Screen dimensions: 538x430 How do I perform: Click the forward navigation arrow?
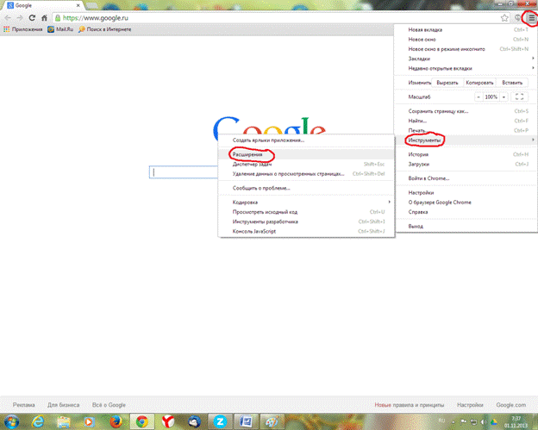(20, 18)
